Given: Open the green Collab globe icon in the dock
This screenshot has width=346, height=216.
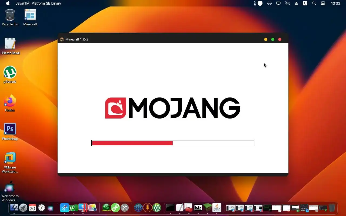Looking at the screenshot, I should coord(106,208).
